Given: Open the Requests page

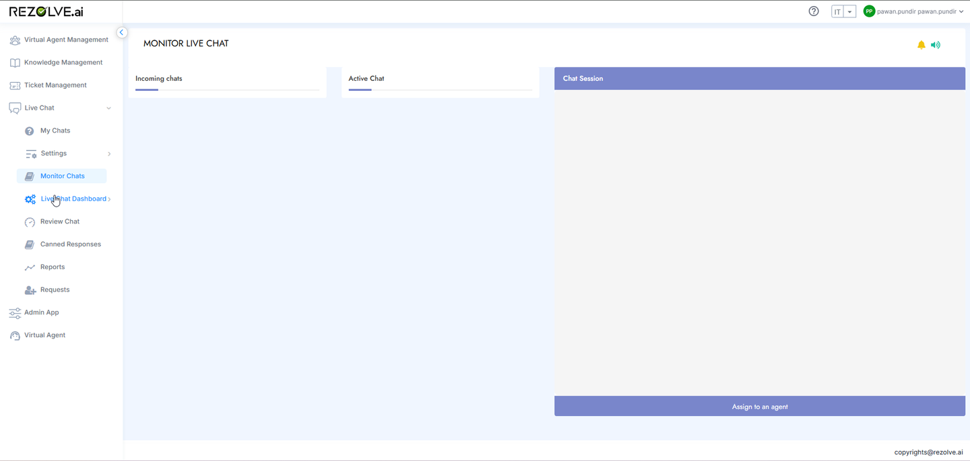Looking at the screenshot, I should [55, 290].
